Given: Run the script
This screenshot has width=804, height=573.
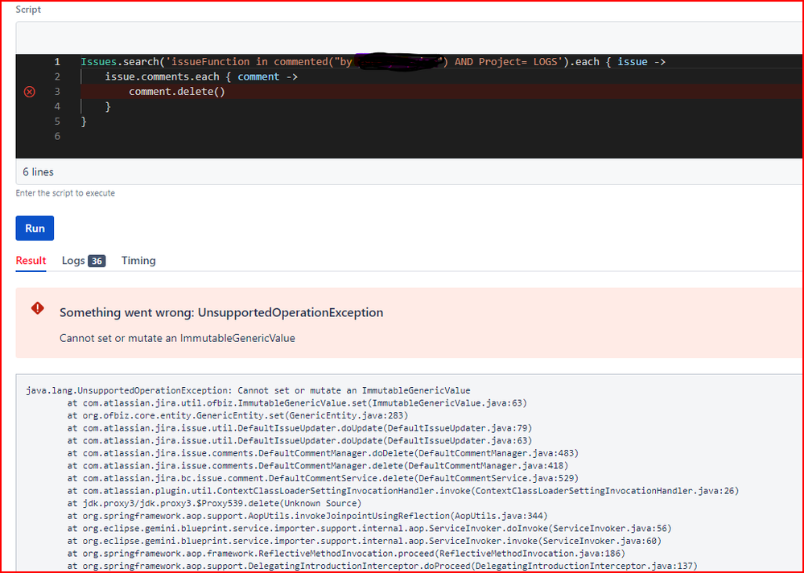Looking at the screenshot, I should [35, 228].
